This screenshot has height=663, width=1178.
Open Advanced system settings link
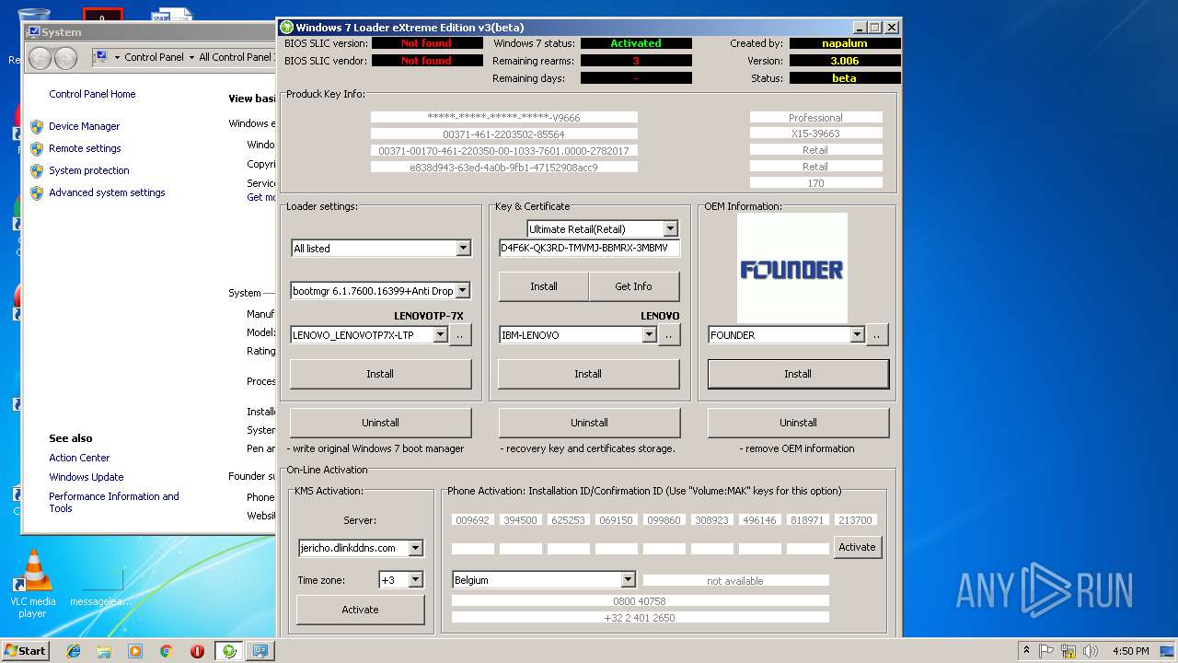107,192
